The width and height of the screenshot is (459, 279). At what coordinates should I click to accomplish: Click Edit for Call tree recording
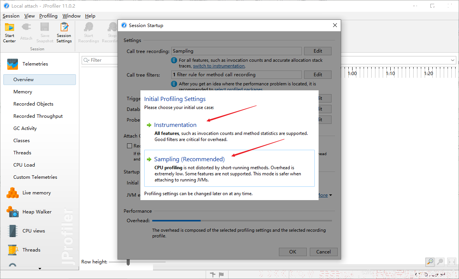(318, 51)
